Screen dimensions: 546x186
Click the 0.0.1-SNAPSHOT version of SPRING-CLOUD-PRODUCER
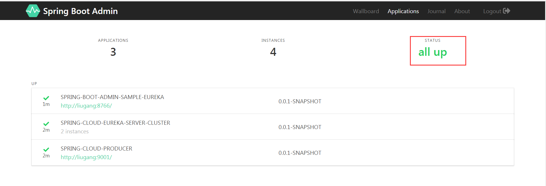300,153
